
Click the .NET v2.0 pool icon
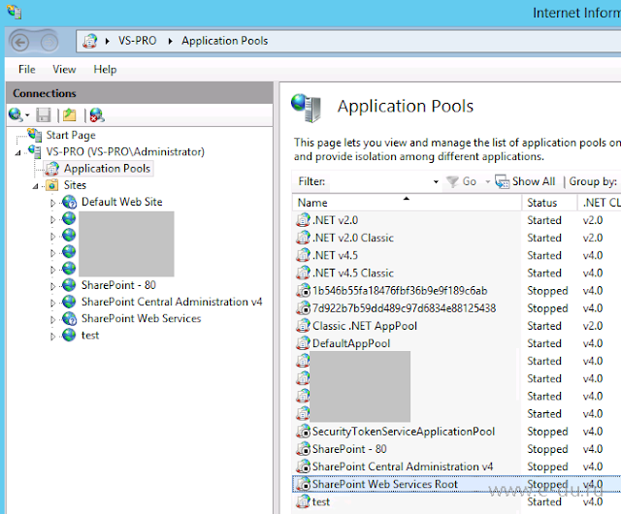[x=303, y=220]
